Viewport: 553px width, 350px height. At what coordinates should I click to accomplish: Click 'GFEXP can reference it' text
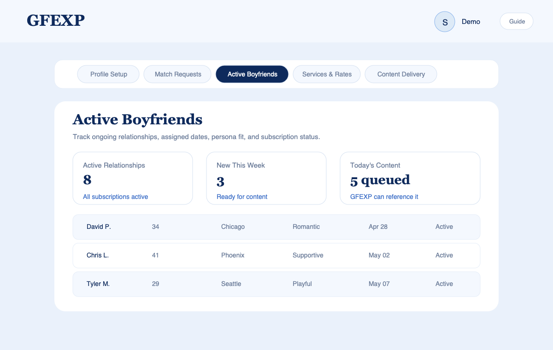click(x=384, y=197)
